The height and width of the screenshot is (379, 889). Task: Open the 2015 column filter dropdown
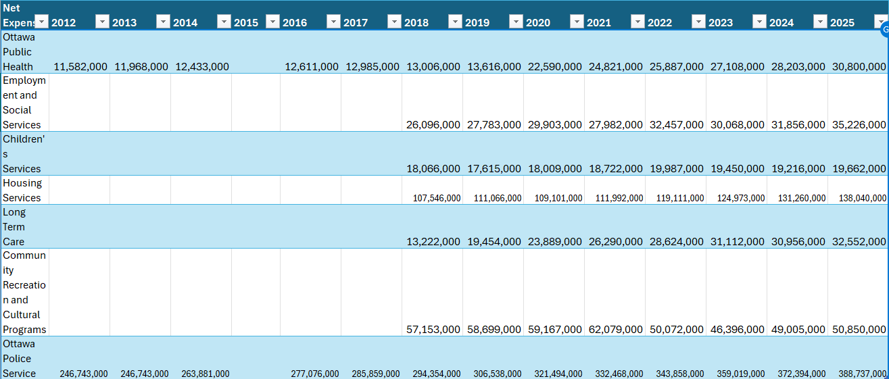(272, 22)
